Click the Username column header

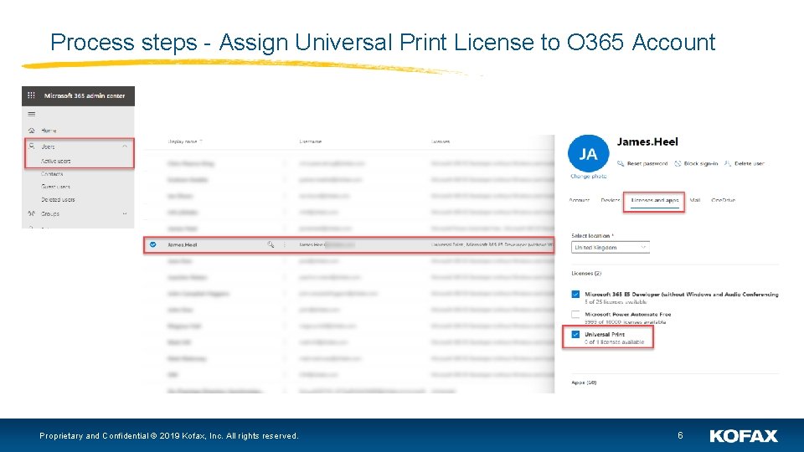click(x=310, y=141)
